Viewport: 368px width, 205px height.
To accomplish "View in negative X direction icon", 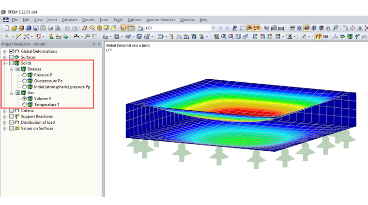I will [x=277, y=37].
